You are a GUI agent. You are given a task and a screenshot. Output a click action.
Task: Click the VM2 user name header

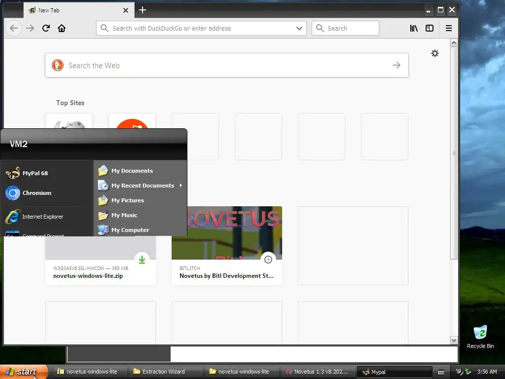point(19,144)
